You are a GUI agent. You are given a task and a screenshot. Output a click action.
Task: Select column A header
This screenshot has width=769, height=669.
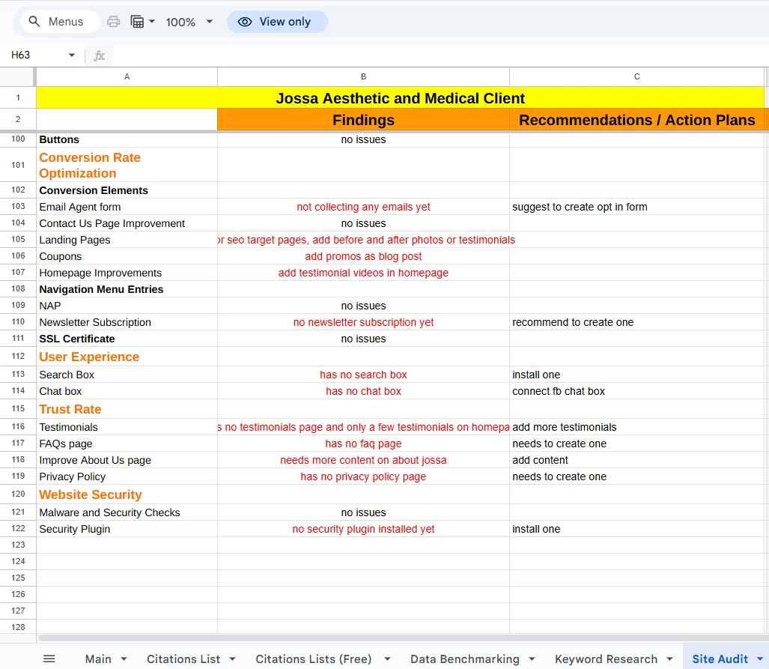tap(127, 76)
